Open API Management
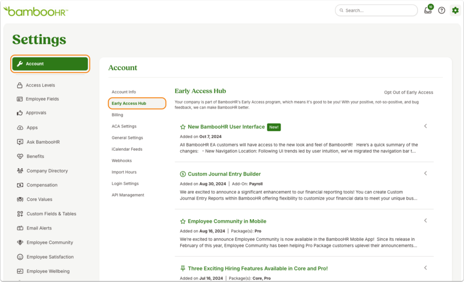Image resolution: width=464 pixels, height=282 pixels. tap(128, 195)
